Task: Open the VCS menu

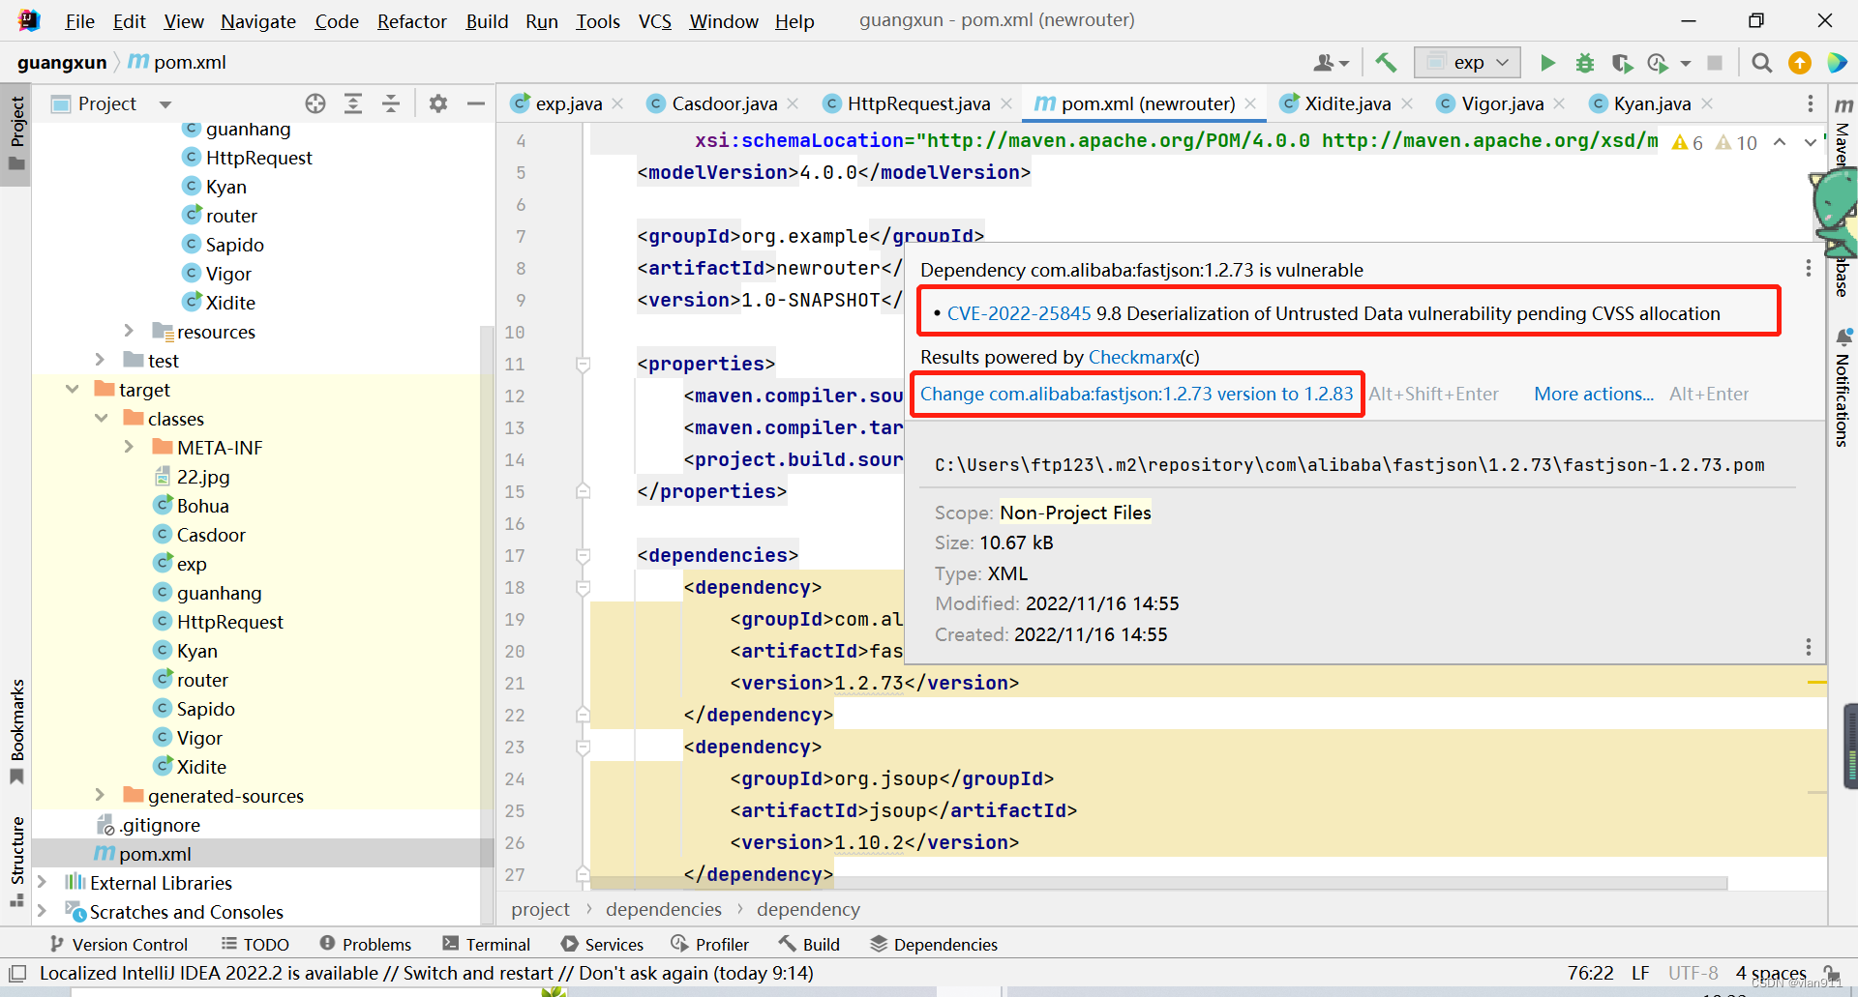Action: pyautogui.click(x=654, y=21)
